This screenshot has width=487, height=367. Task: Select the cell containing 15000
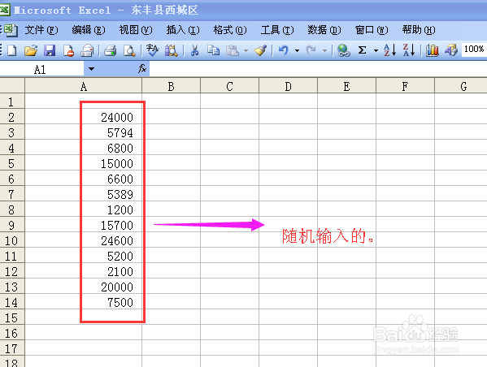coord(83,163)
